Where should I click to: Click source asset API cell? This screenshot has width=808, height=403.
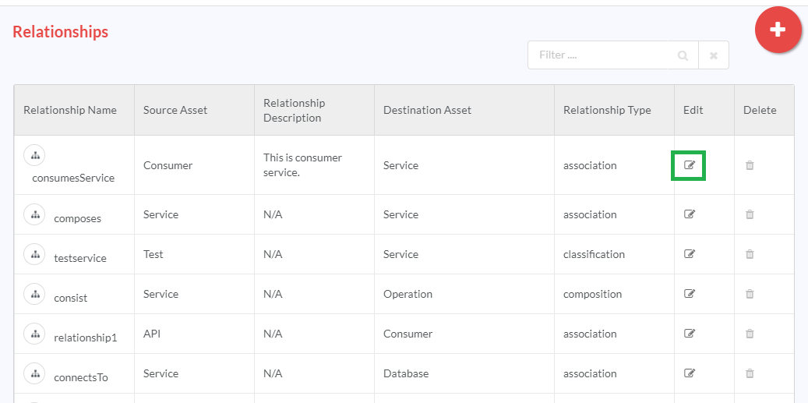(152, 334)
